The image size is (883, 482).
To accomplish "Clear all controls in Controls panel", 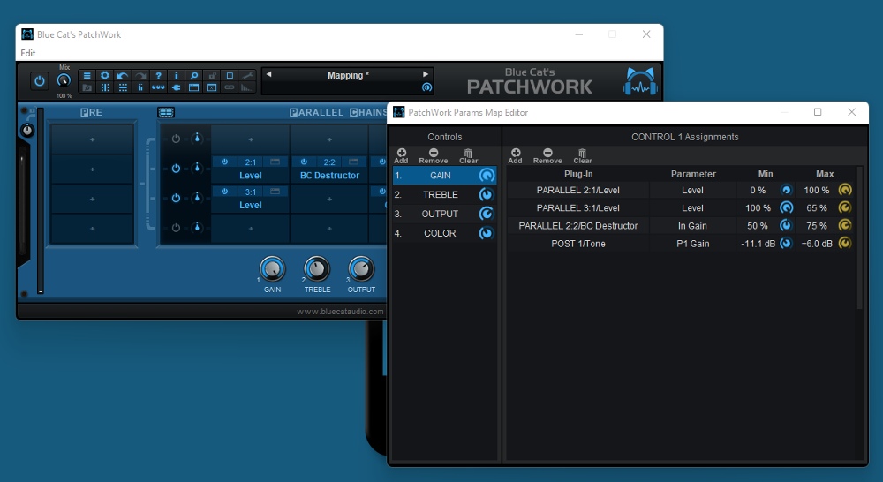I will pyautogui.click(x=468, y=156).
